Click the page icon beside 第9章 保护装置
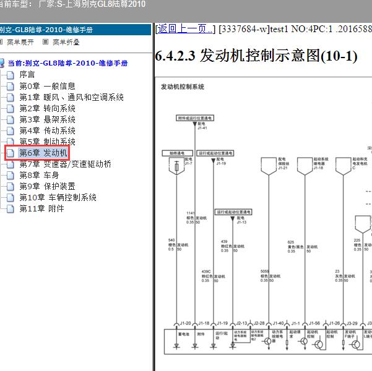 (x=10, y=187)
